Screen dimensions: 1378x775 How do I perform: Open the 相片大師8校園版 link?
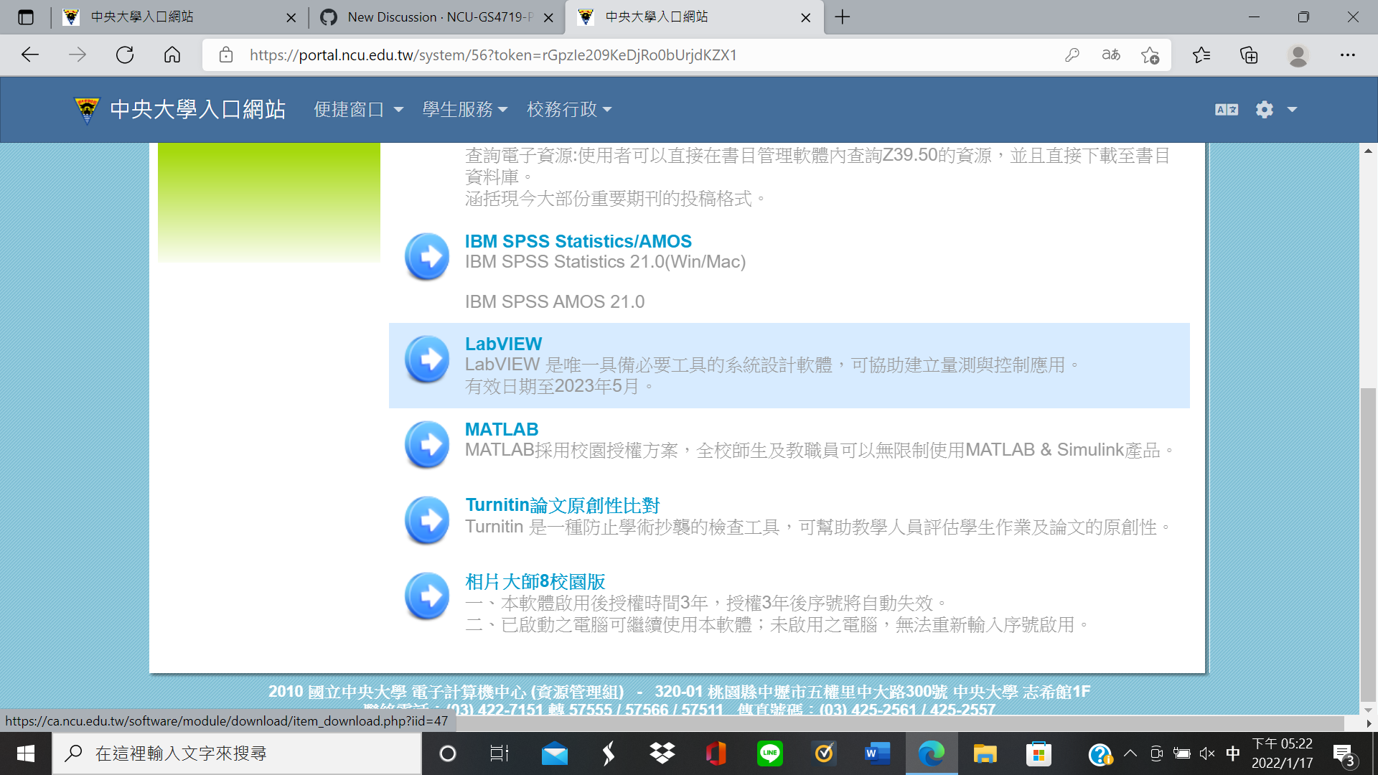coord(534,581)
